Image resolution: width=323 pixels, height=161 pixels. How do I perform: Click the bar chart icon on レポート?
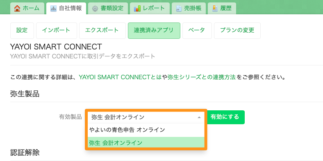click(137, 9)
